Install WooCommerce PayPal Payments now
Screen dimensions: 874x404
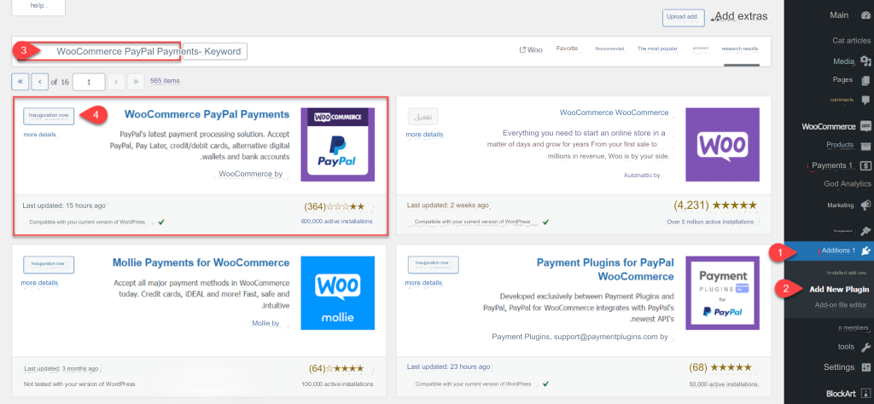(x=49, y=116)
